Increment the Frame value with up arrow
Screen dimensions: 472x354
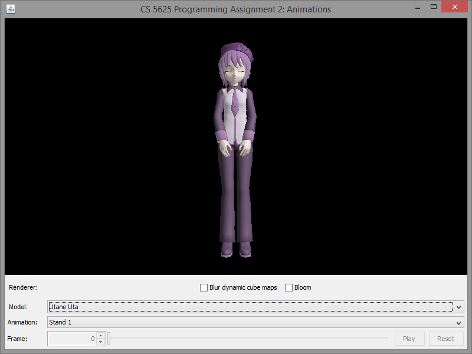click(x=101, y=336)
